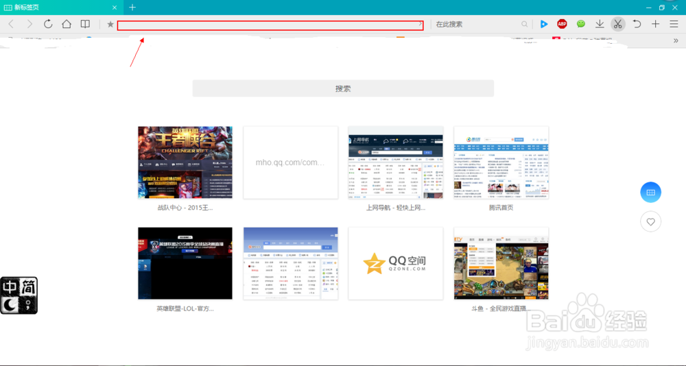686x366 pixels.
Task: Open the hamburger main menu
Action: pyautogui.click(x=674, y=24)
